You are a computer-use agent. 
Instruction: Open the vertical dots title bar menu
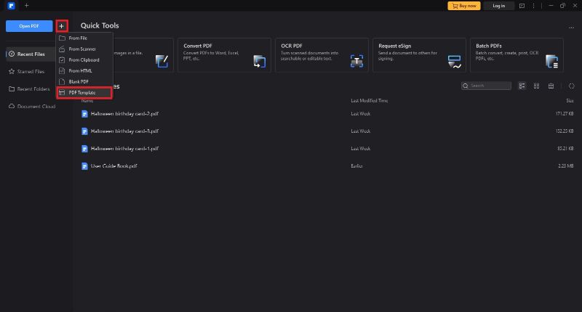(x=533, y=6)
